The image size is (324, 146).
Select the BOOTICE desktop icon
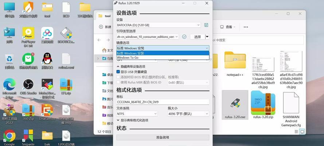[66, 35]
